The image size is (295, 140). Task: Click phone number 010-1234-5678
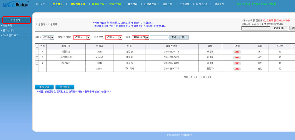(171, 57)
